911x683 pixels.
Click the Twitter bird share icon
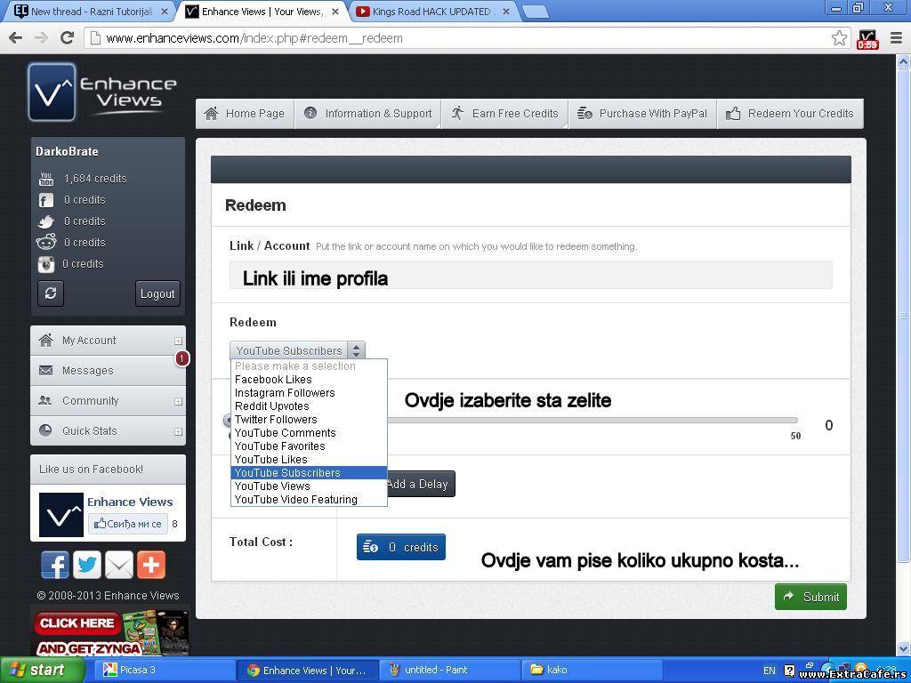[87, 565]
